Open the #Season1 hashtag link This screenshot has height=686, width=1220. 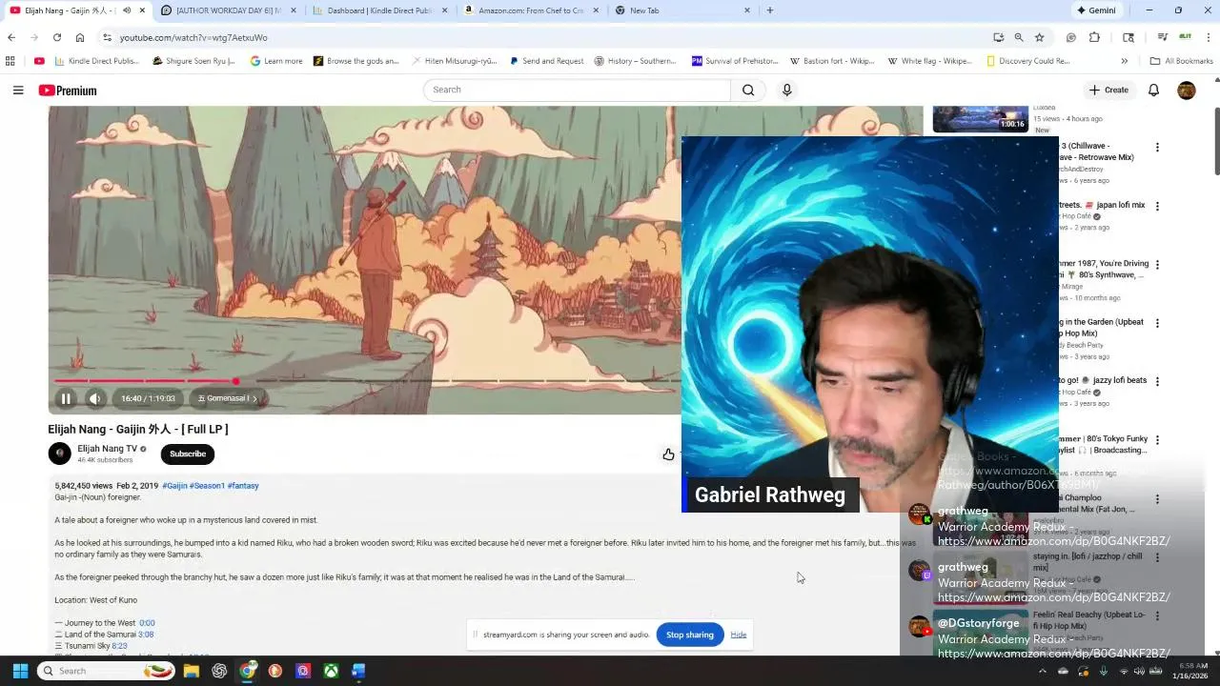[x=207, y=486]
